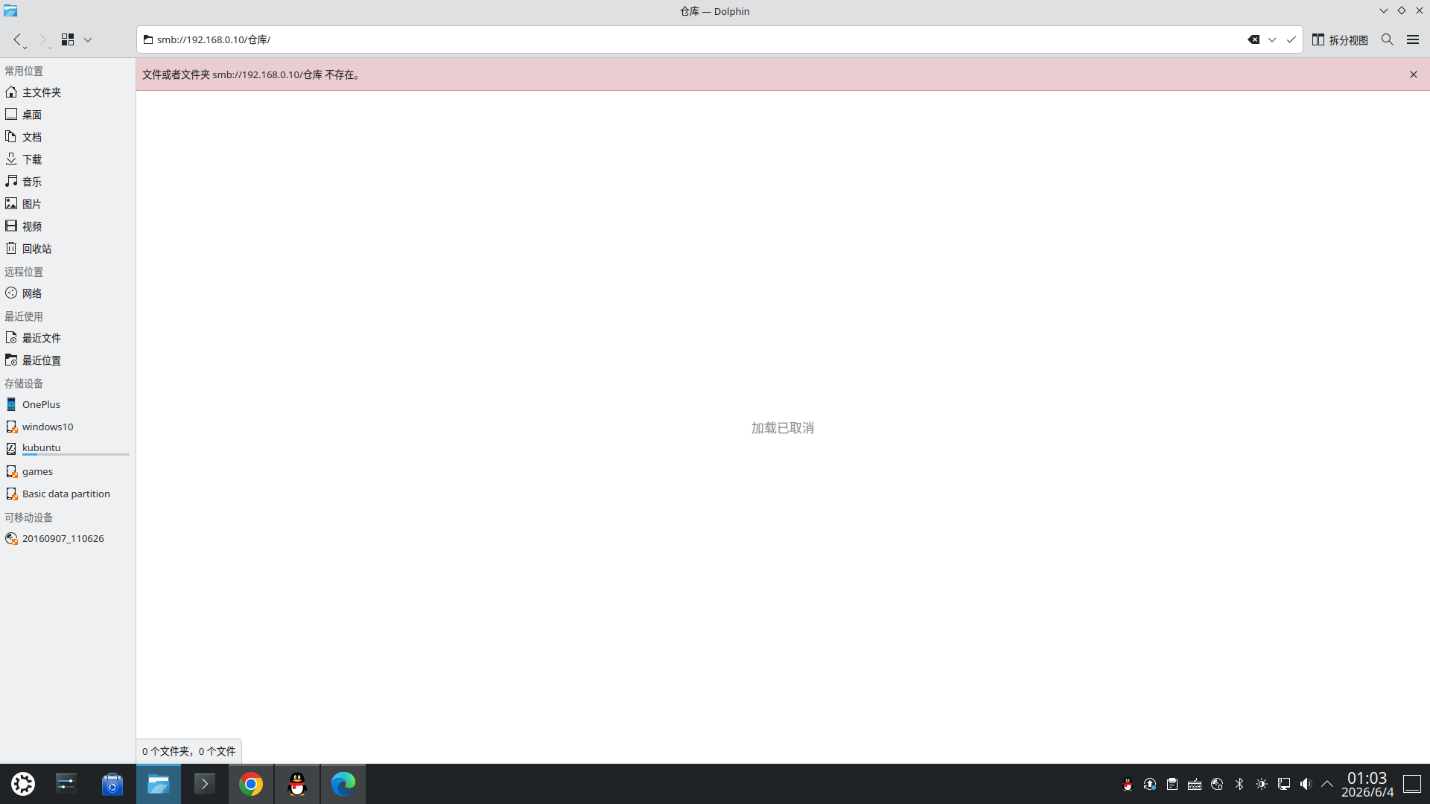Open the QQ penguin taskbar icon
The height and width of the screenshot is (804, 1430).
tap(297, 784)
